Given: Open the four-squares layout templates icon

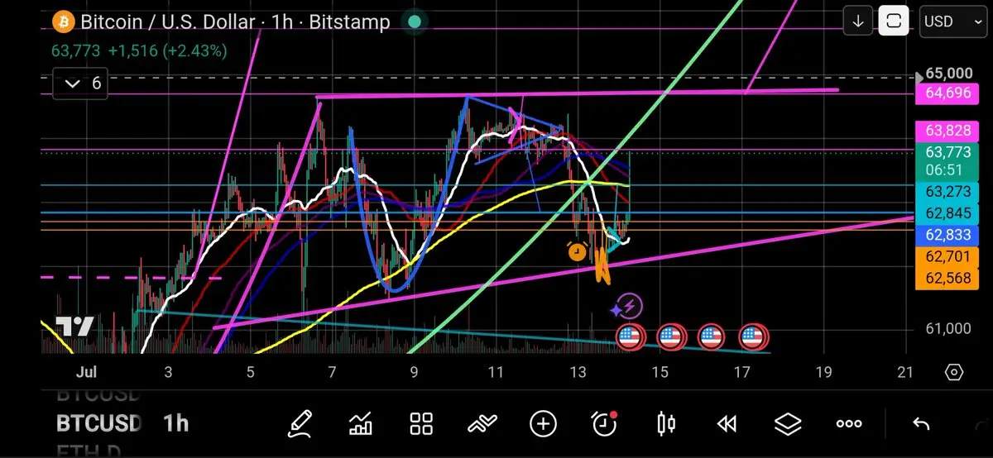Looking at the screenshot, I should tap(422, 424).
